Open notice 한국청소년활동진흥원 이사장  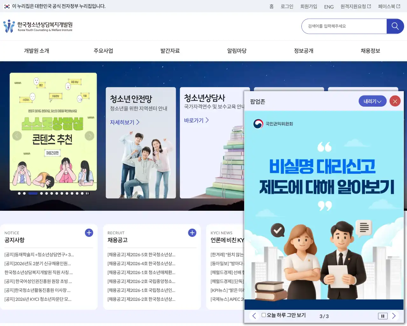tap(38, 290)
